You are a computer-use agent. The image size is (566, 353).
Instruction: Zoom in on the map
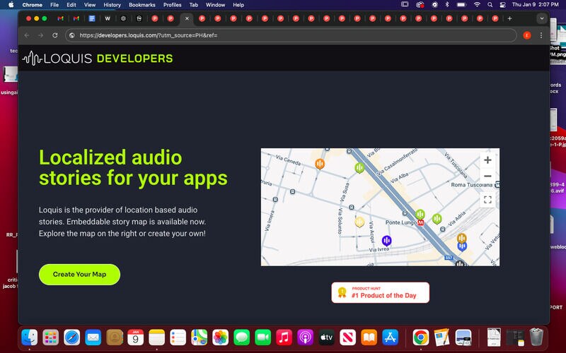pos(487,160)
